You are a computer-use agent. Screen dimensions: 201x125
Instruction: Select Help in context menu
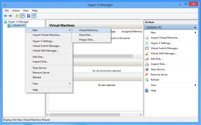[x=49, y=90]
